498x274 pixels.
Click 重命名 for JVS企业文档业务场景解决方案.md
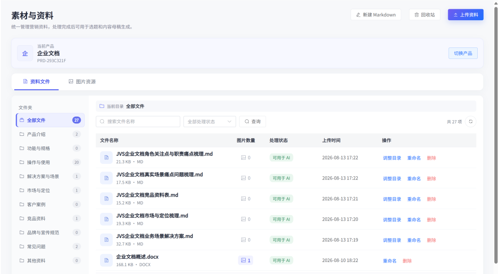pos(414,240)
